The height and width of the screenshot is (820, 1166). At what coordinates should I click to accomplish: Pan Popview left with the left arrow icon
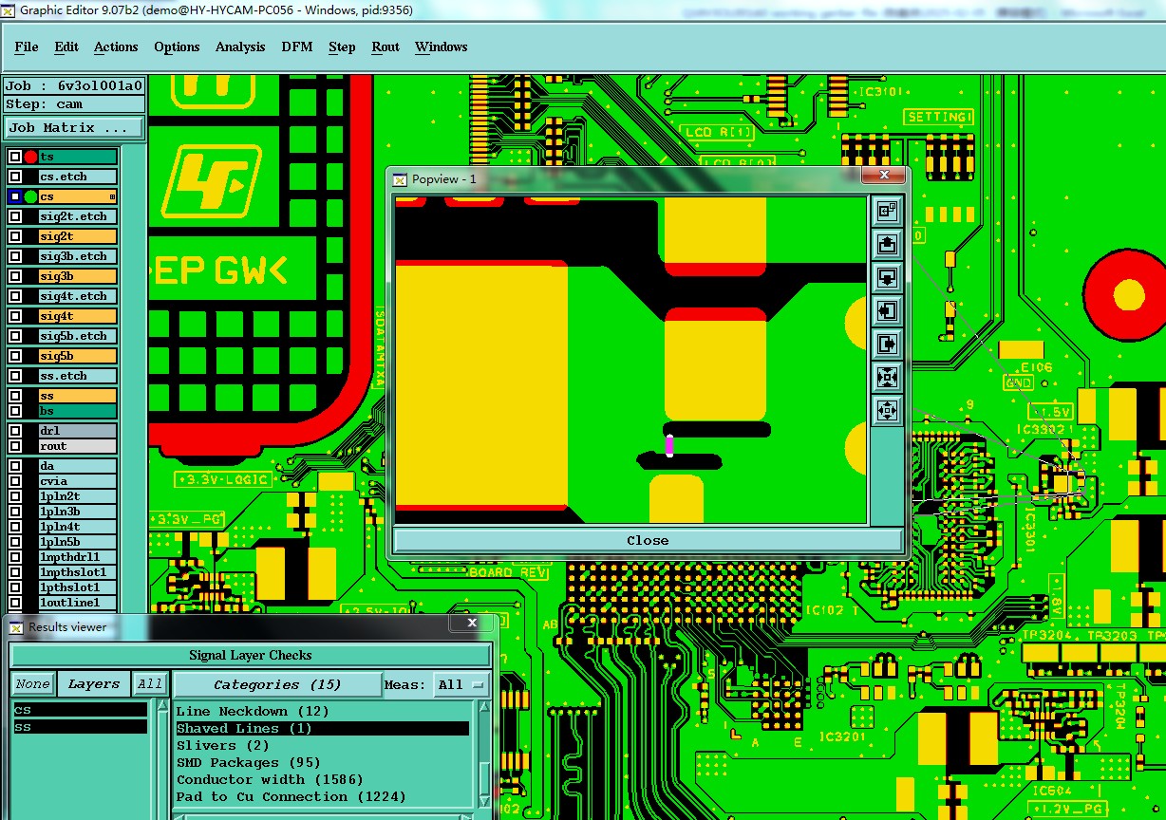point(887,310)
